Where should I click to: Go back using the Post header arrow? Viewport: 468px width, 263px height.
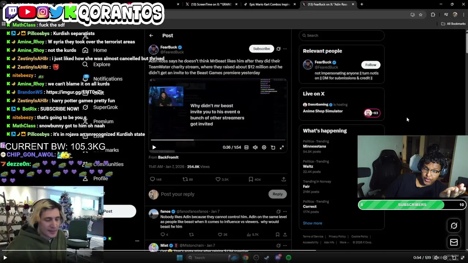coord(151,35)
